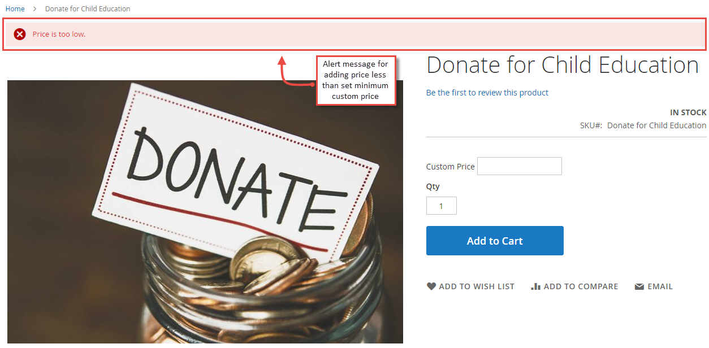This screenshot has height=348, width=709.
Task: Click into the Qty quantity box
Action: click(442, 206)
